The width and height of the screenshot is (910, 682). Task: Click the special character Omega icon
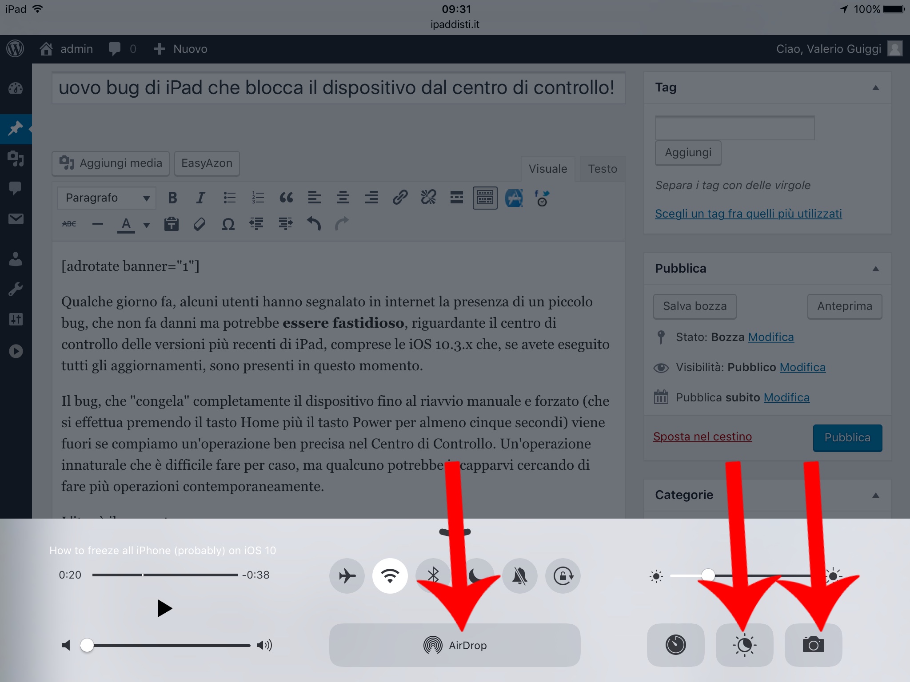(228, 224)
